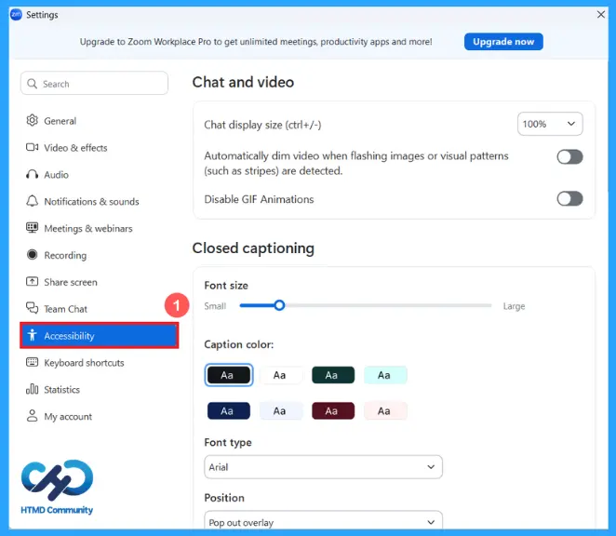This screenshot has height=536, width=616.
Task: Click the caption Font size slider handle
Action: (279, 305)
